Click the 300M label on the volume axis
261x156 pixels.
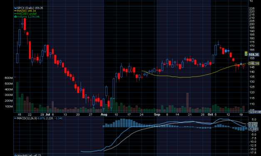coord(9,95)
